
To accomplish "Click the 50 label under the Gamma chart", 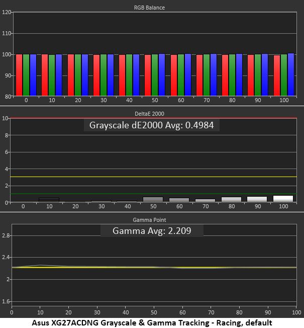I will point(154,312).
